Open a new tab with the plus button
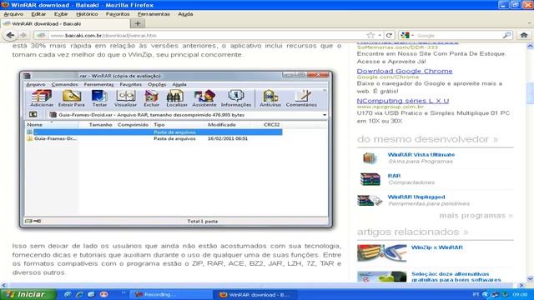The image size is (534, 300). coord(138,23)
